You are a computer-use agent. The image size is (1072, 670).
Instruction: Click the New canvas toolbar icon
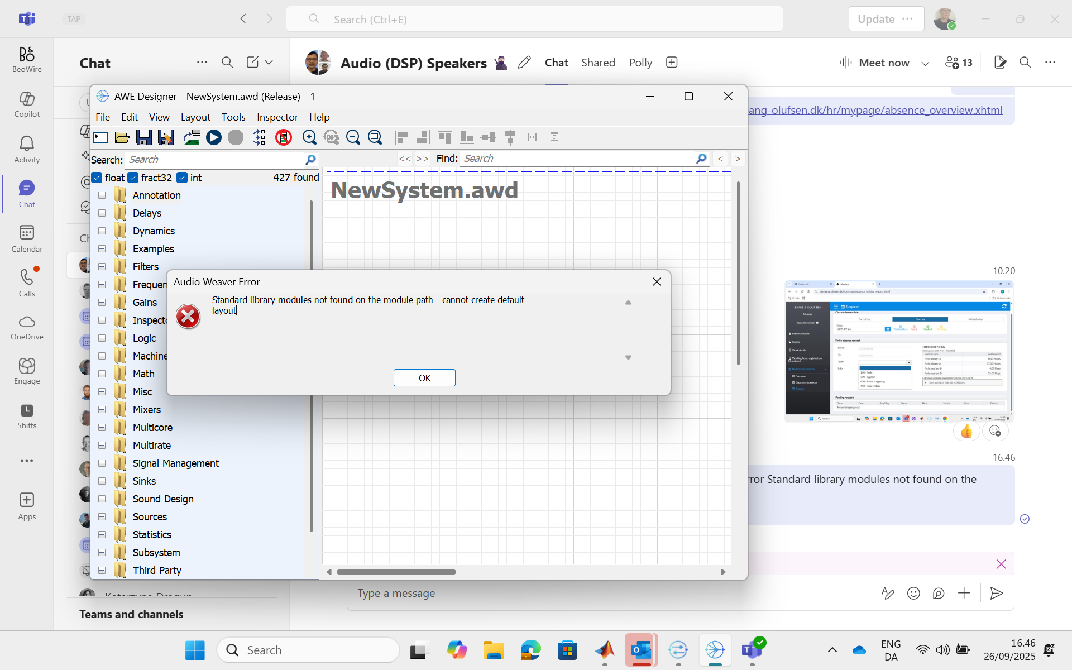point(100,137)
